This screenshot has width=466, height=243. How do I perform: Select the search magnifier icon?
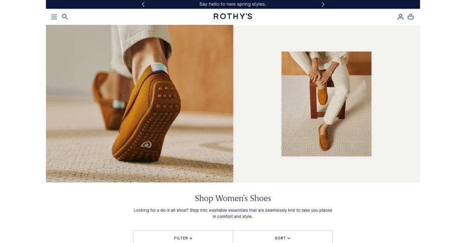click(65, 17)
